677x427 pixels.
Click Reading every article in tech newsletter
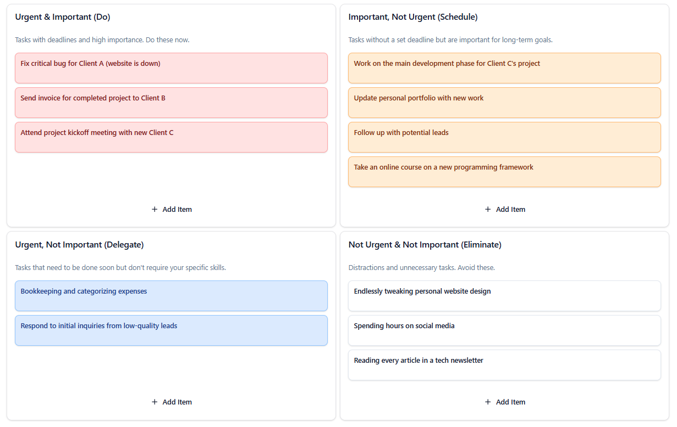point(504,365)
